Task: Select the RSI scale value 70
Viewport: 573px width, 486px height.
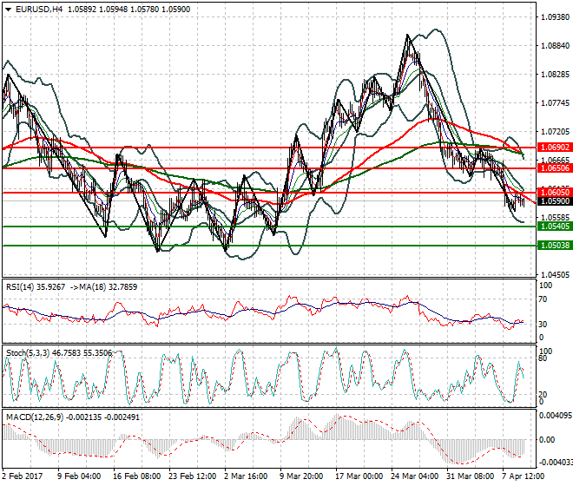Action: [543, 299]
